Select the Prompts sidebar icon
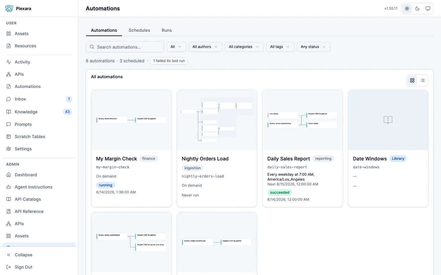Screen dimensions: 441x275 (9, 124)
